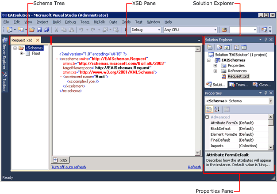Pin the Solution Explorer panel
277x194 pixels.
265,40
